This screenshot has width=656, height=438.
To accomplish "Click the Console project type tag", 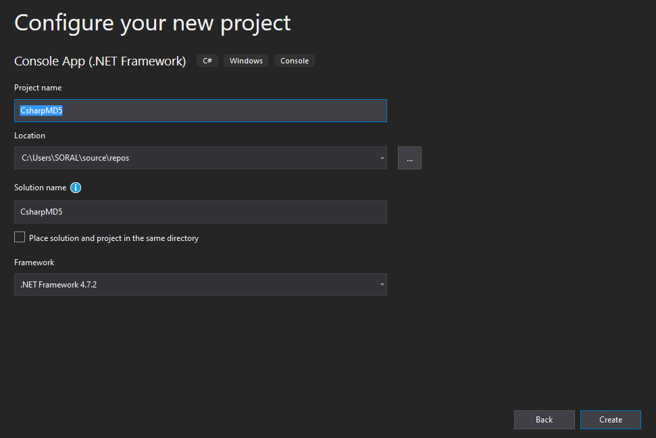I will click(295, 61).
